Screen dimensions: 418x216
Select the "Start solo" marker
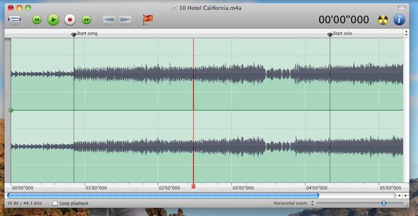330,35
